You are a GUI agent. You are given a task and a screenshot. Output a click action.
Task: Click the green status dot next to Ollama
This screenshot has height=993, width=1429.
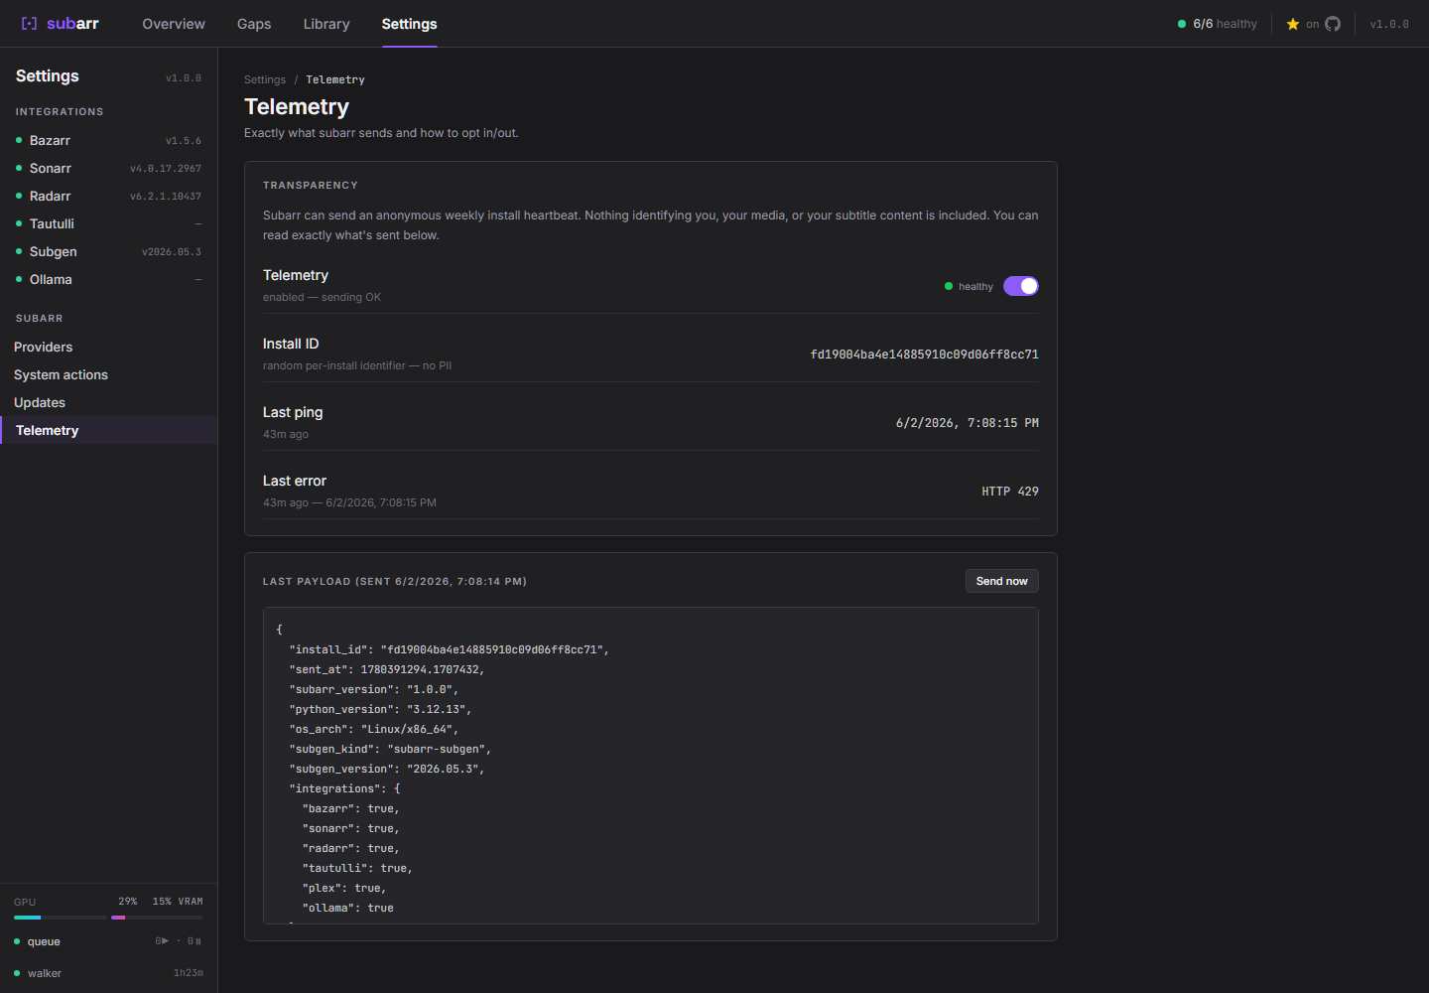pyautogui.click(x=19, y=279)
